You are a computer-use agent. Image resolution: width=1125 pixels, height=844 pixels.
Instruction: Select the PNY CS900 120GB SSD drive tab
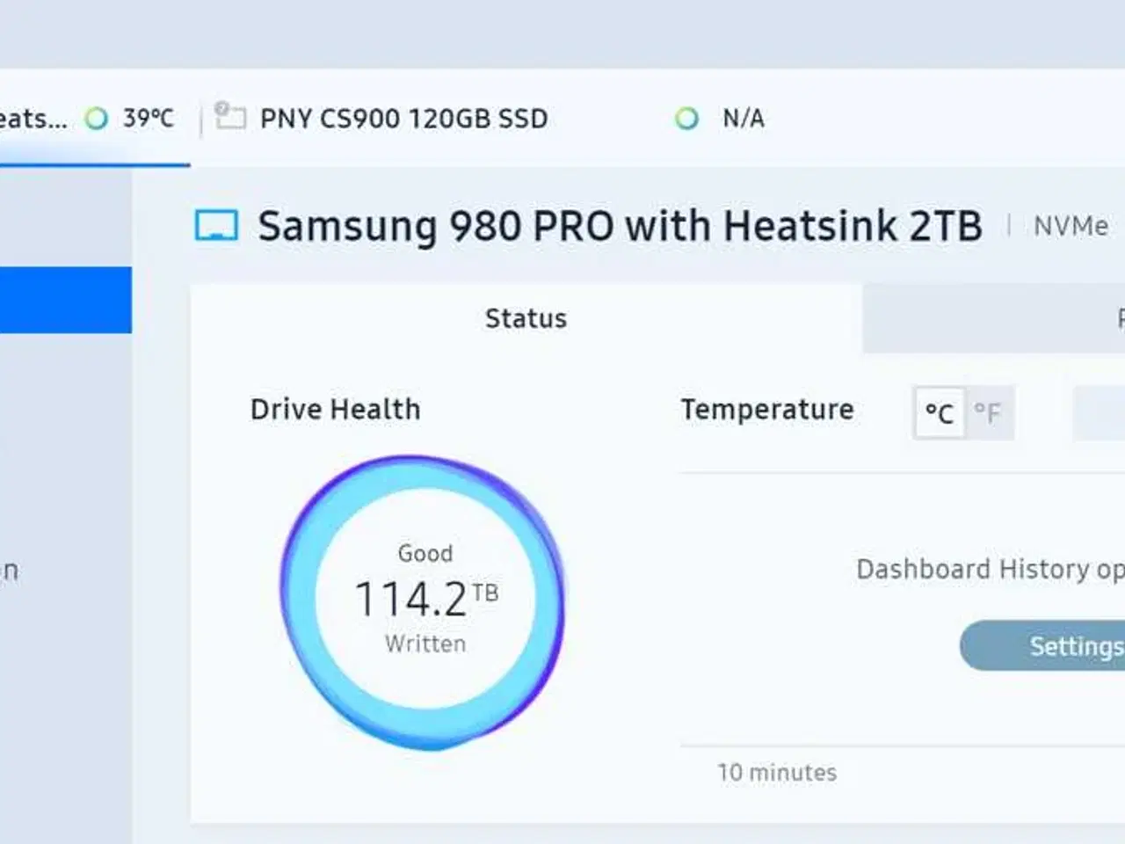click(x=404, y=118)
